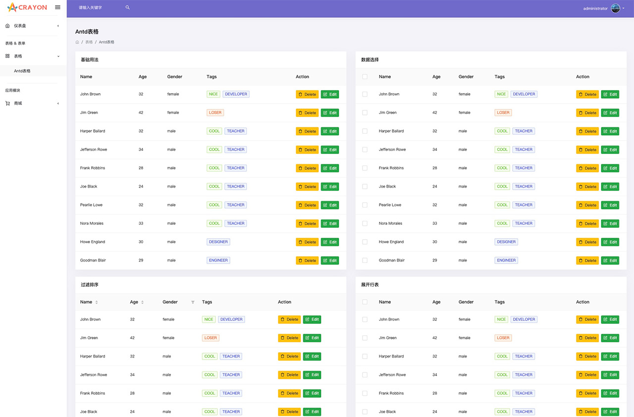
Task: Click the search magnifier icon in header
Action: click(127, 7)
